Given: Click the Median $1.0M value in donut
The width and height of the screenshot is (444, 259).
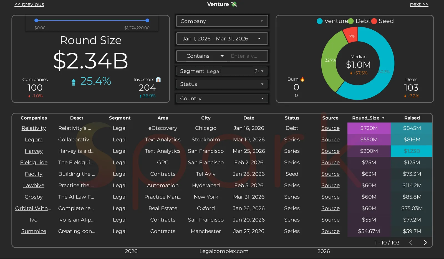Looking at the screenshot, I should pyautogui.click(x=358, y=65).
